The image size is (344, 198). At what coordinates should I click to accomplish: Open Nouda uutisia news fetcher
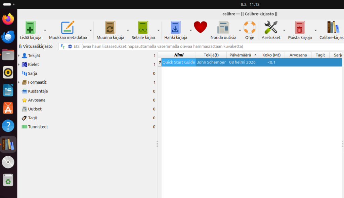click(223, 28)
